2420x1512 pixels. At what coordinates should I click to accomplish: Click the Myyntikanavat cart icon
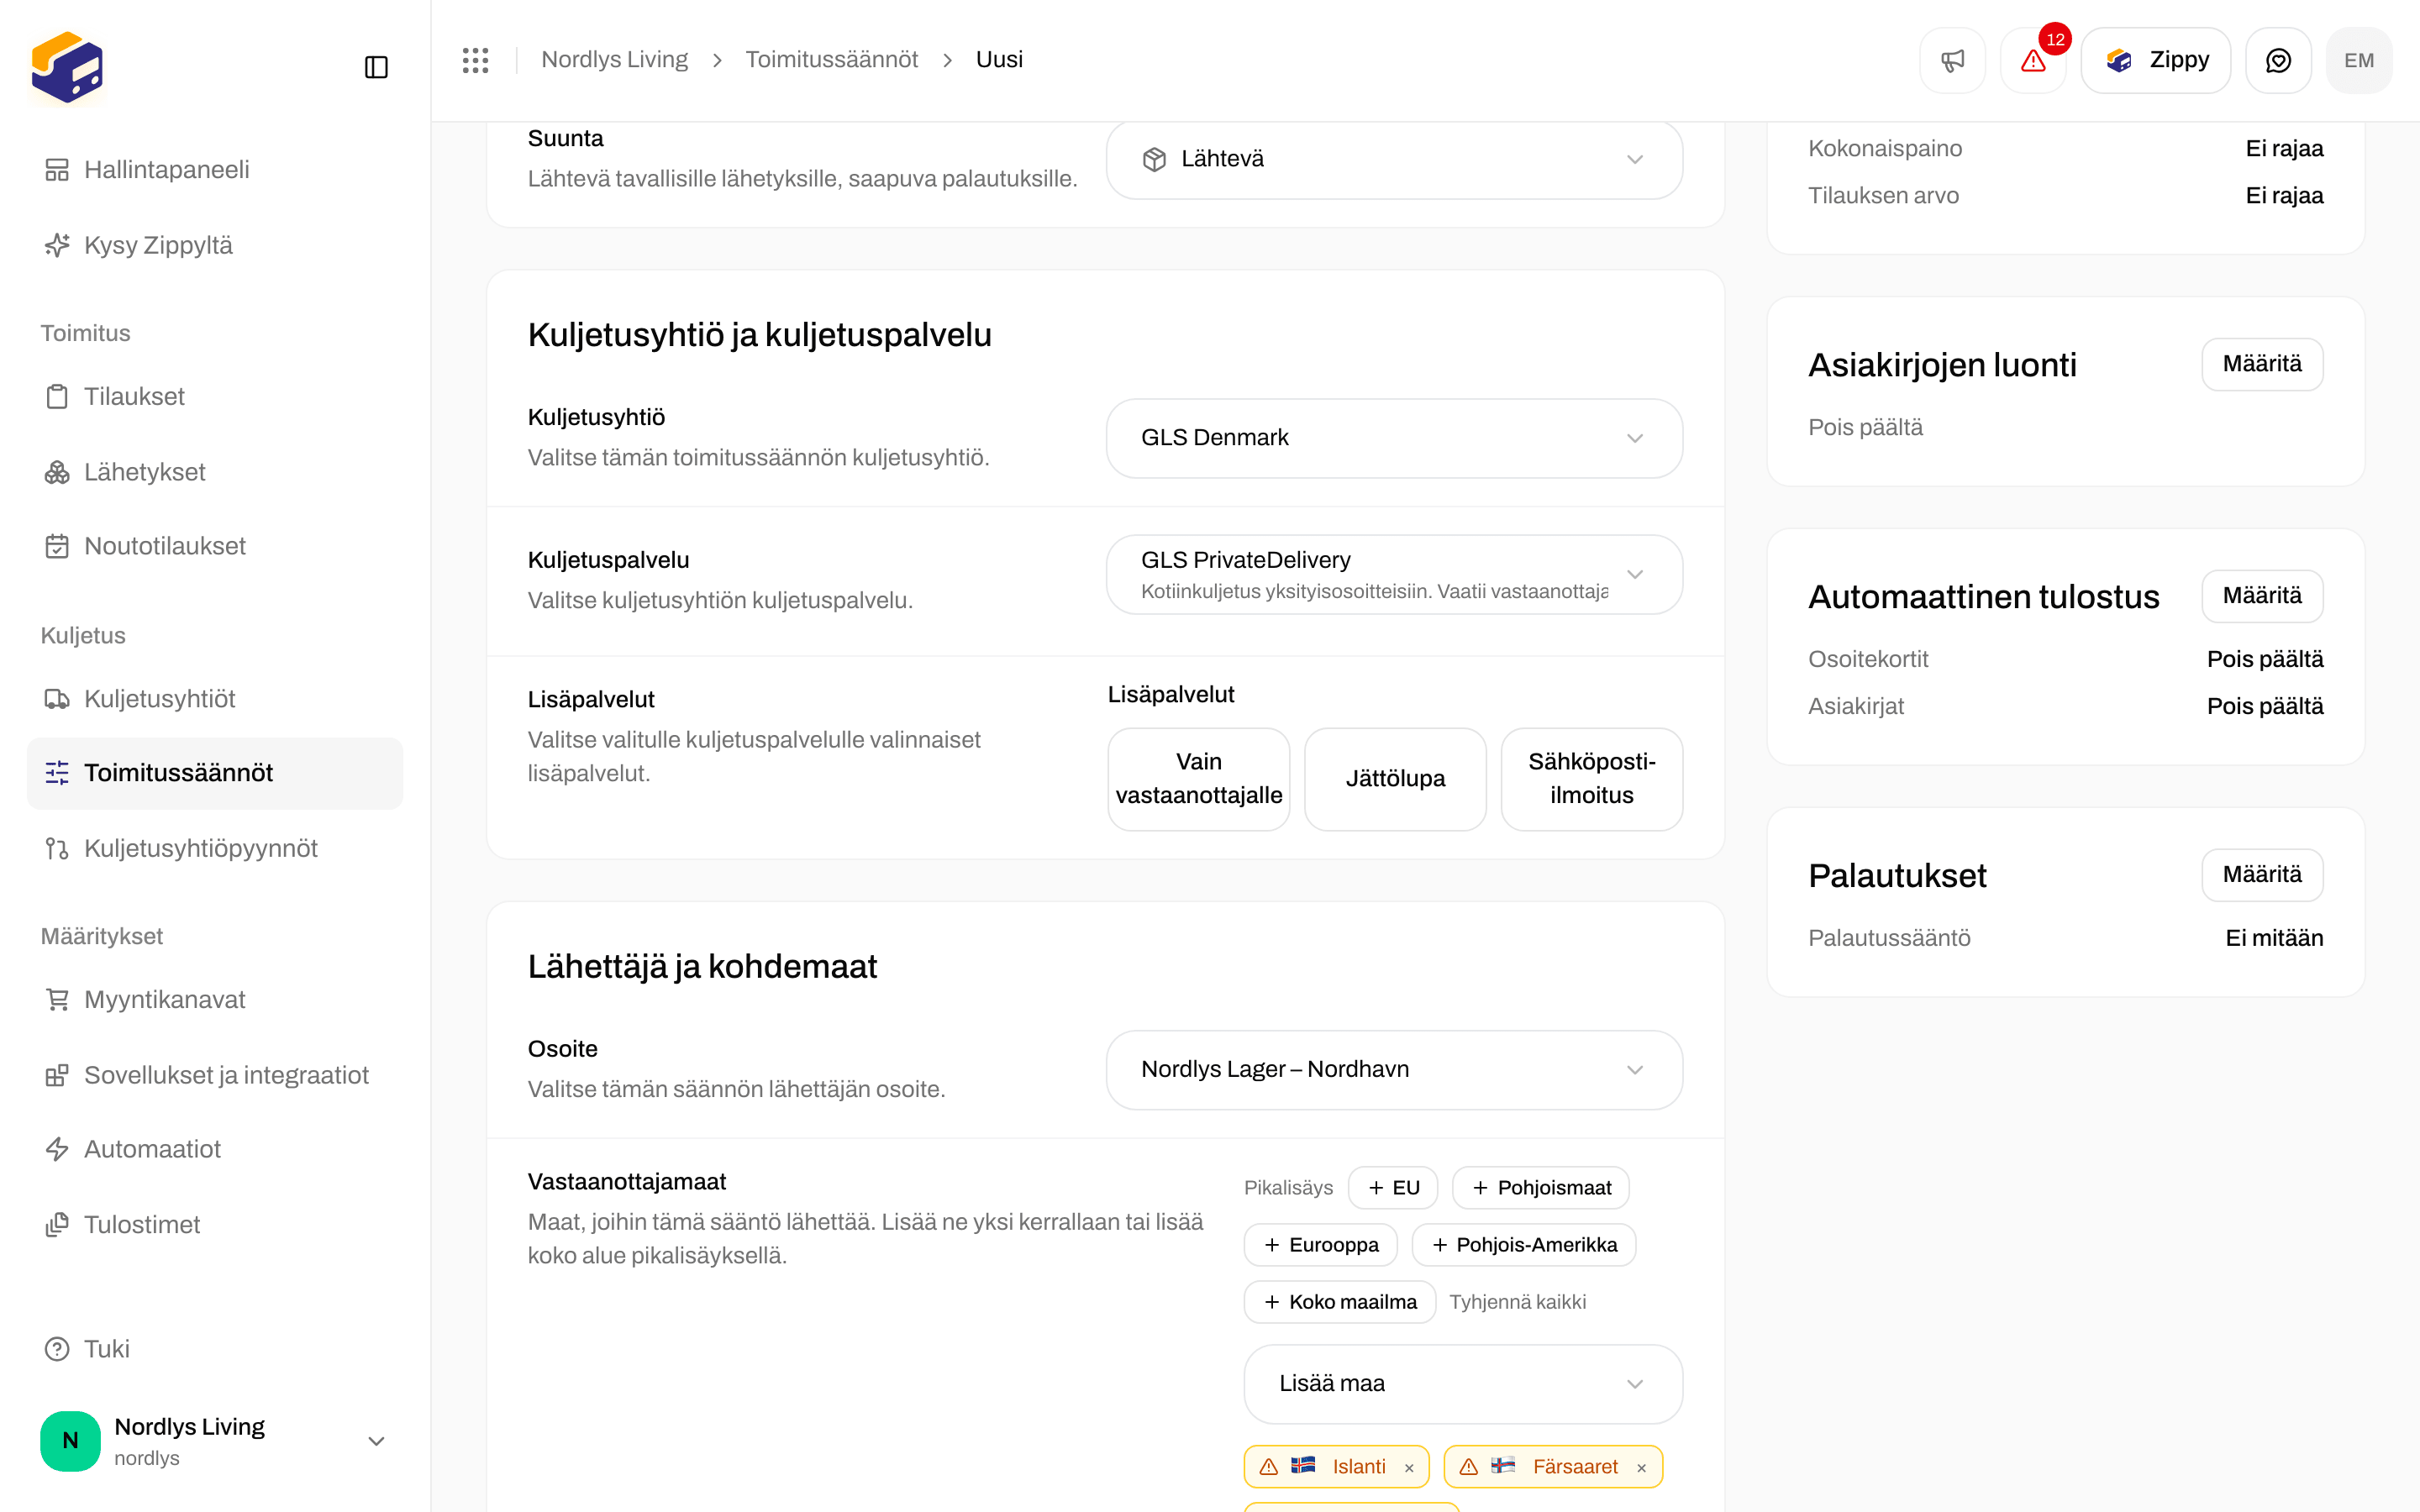57,1000
